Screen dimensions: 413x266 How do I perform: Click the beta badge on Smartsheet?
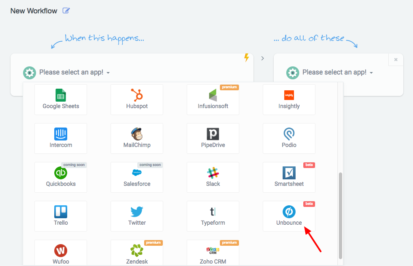pyautogui.click(x=309, y=165)
